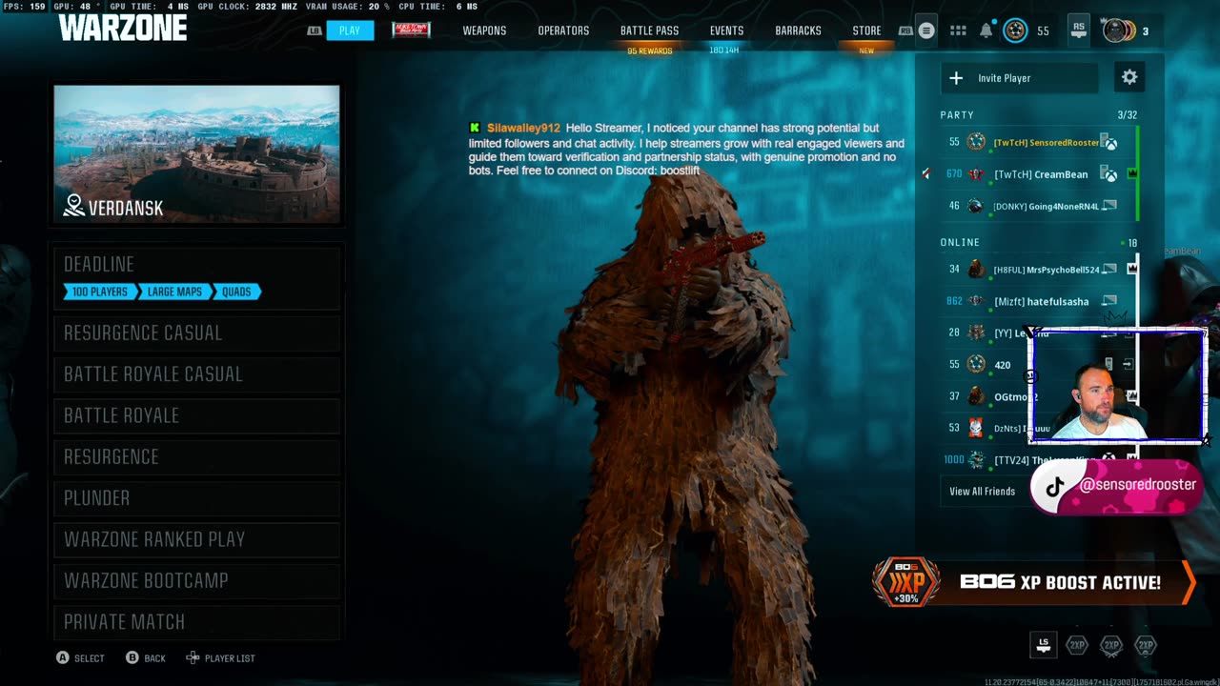Click the party leader crown icon beside CreamBean
Screen dimensions: 1220x686
[1132, 174]
